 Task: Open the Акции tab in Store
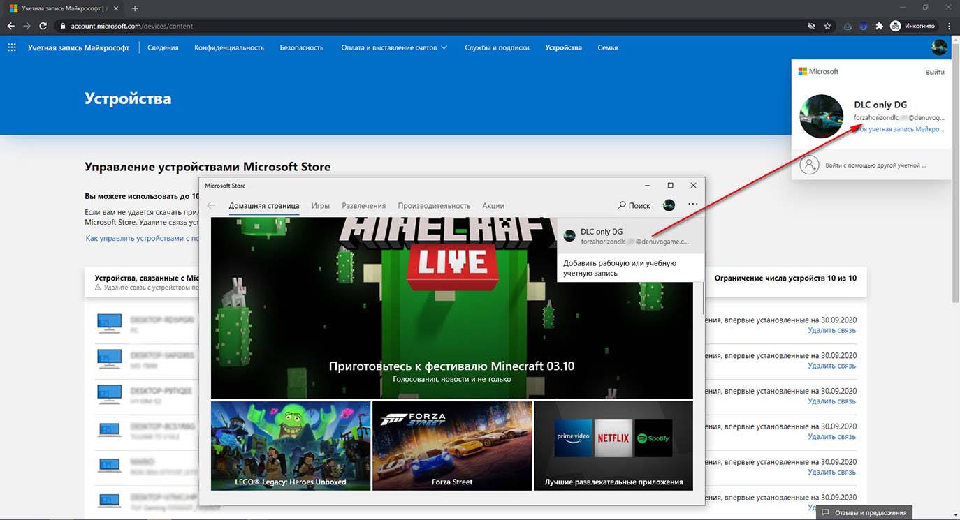(493, 206)
